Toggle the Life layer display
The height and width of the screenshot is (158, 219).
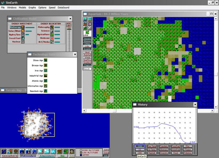[87, 46]
